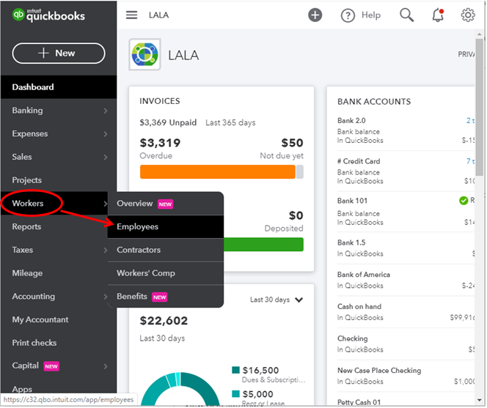Expand the Expenses menu chevron
This screenshot has width=487, height=408.
click(106, 134)
